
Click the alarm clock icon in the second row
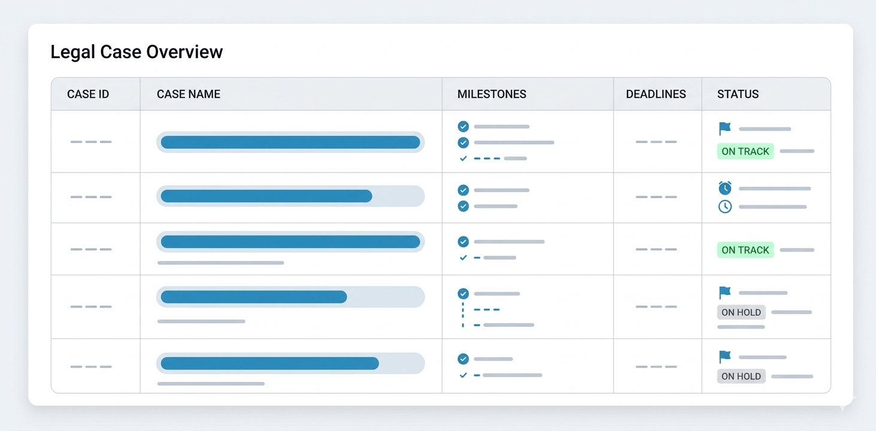tap(725, 189)
